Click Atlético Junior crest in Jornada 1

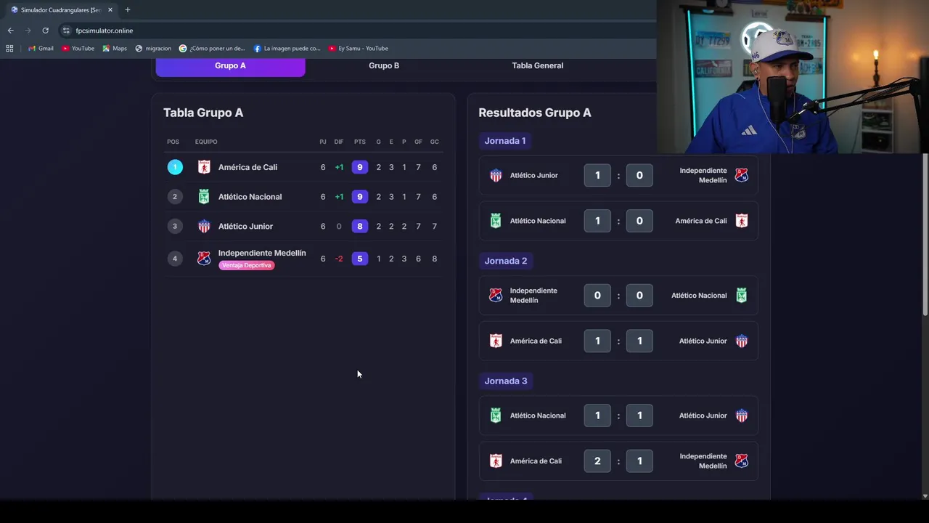coord(496,175)
